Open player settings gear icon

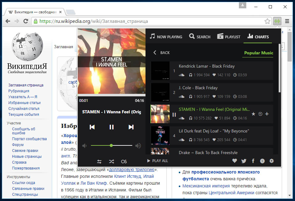tap(272, 161)
